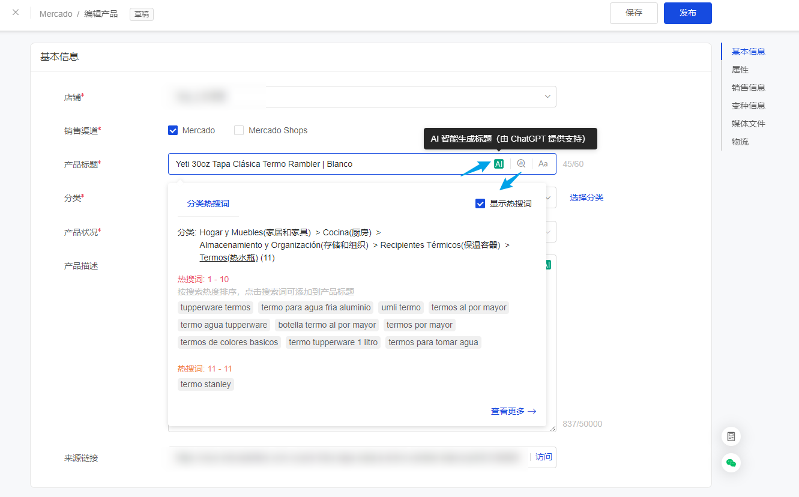The image size is (799, 497).
Task: Add keyword 'termos para tomar agua'
Action: tap(433, 342)
